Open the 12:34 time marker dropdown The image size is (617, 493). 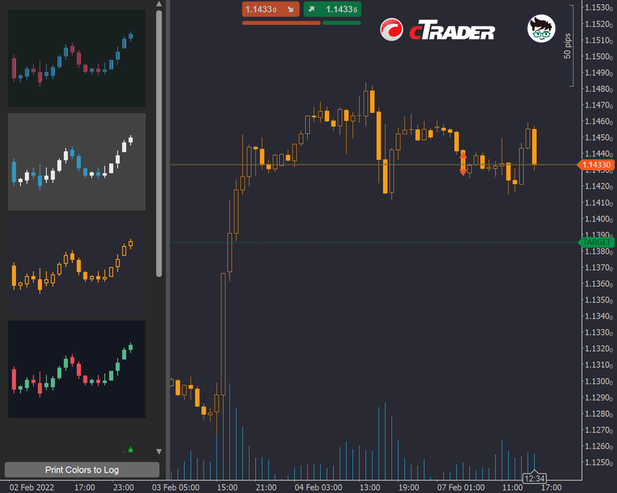coord(534,478)
